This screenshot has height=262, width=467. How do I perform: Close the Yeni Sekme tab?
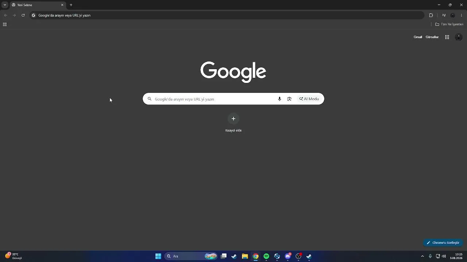(x=62, y=5)
